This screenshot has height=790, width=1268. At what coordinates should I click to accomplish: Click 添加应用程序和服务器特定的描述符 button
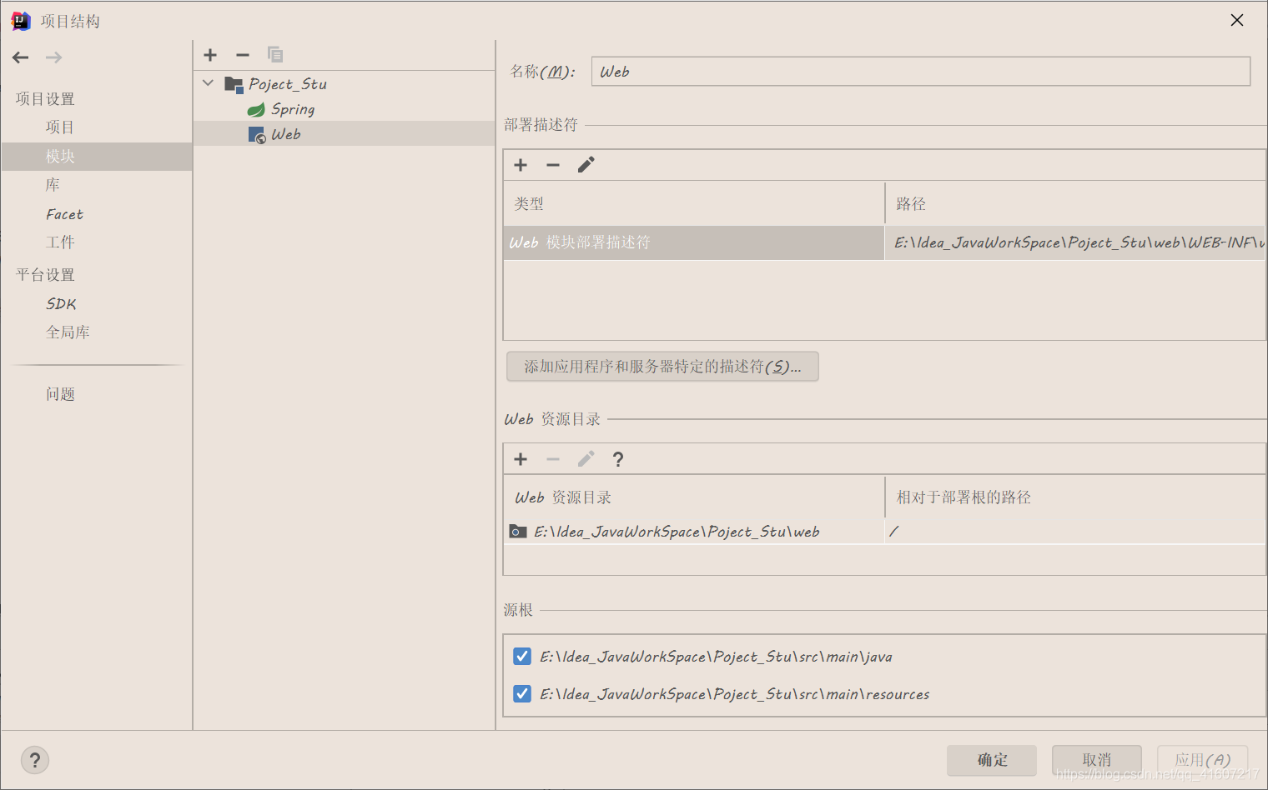(662, 366)
